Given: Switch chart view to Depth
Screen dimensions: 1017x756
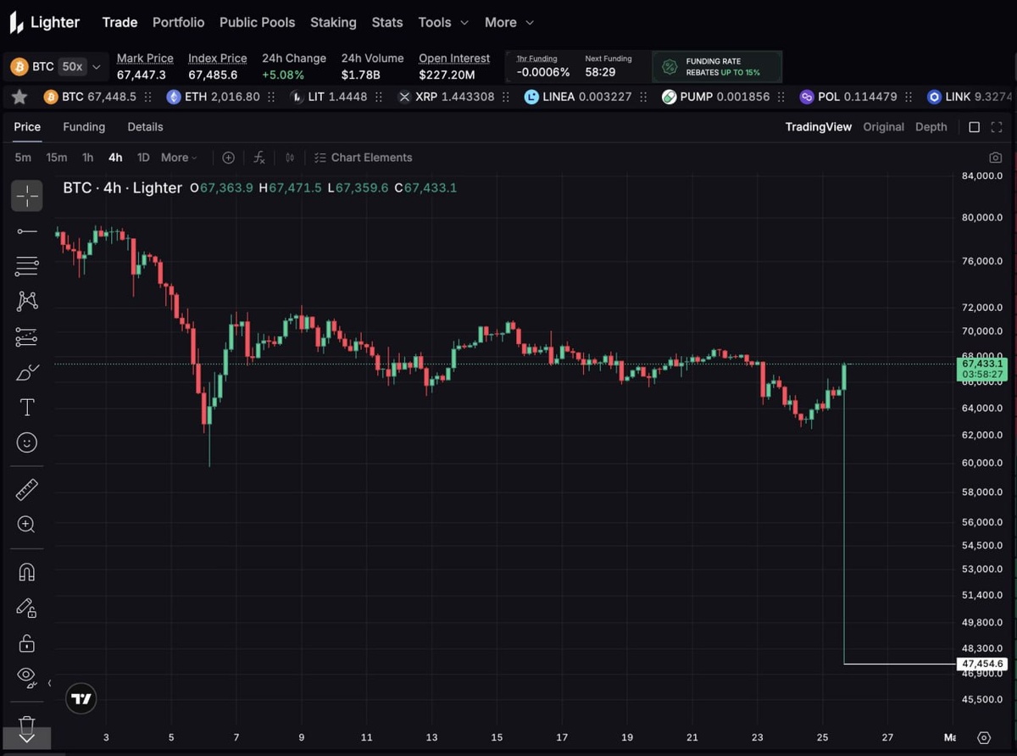Looking at the screenshot, I should (x=931, y=127).
